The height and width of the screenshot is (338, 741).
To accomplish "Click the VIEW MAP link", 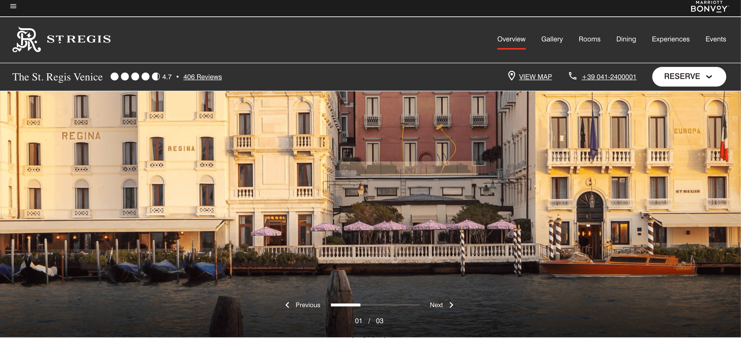I will tap(535, 77).
